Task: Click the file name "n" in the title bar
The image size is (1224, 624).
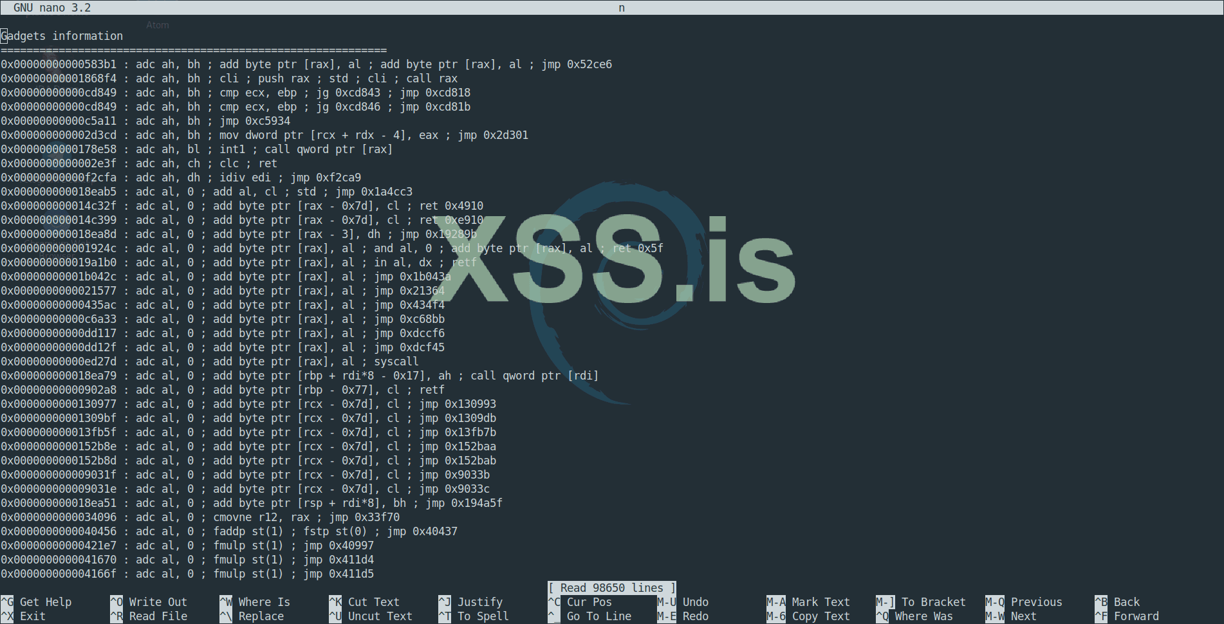Action: [x=622, y=8]
